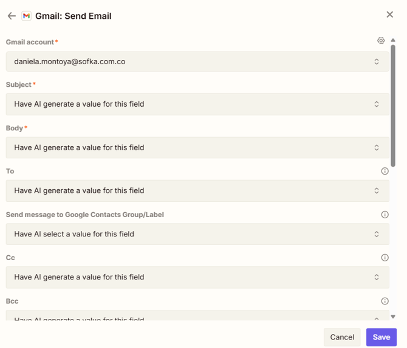Expand the Body field dropdown
The width and height of the screenshot is (407, 348).
point(197,147)
